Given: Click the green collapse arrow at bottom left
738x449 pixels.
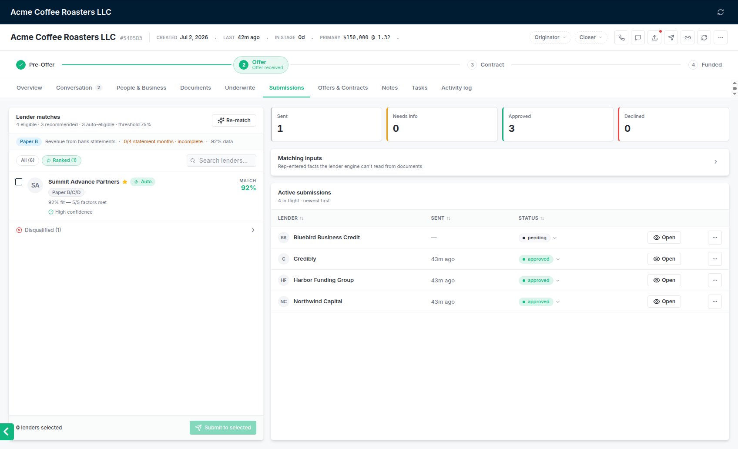Looking at the screenshot, I should click(x=7, y=432).
